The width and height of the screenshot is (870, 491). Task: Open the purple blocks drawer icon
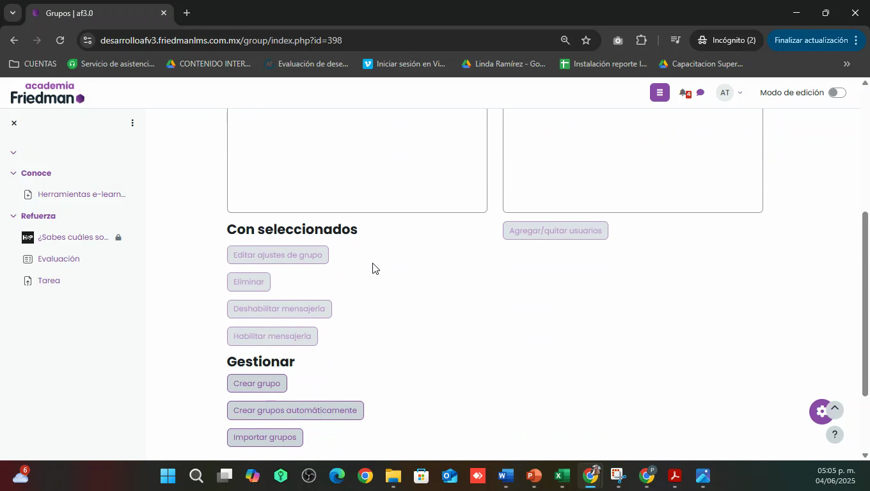pyautogui.click(x=660, y=93)
